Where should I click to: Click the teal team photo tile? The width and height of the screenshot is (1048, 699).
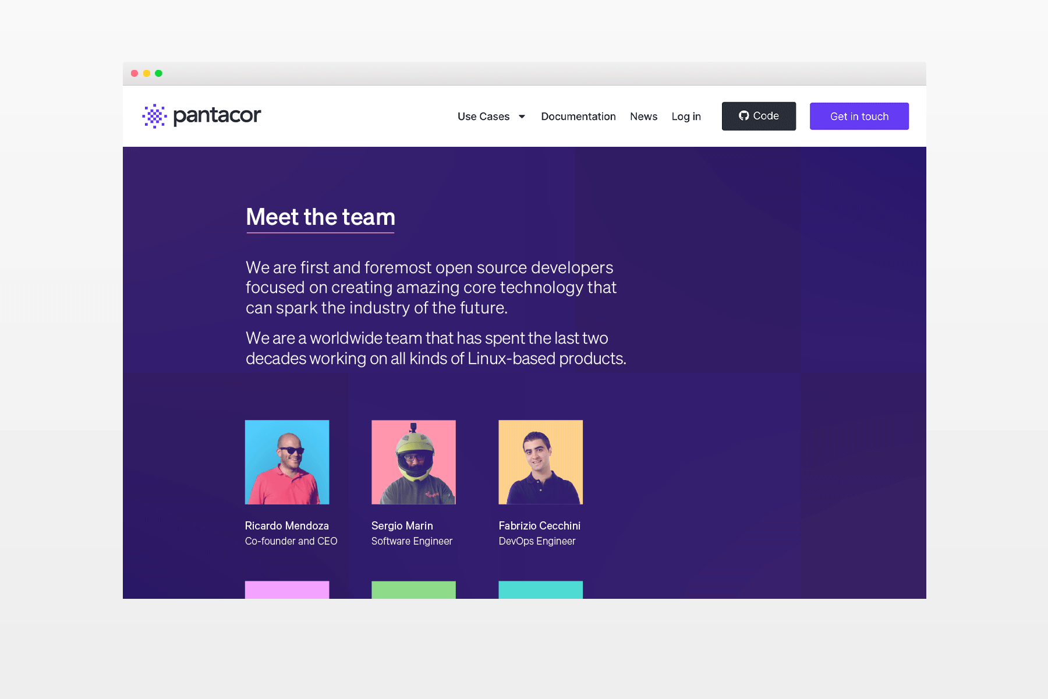pyautogui.click(x=540, y=589)
